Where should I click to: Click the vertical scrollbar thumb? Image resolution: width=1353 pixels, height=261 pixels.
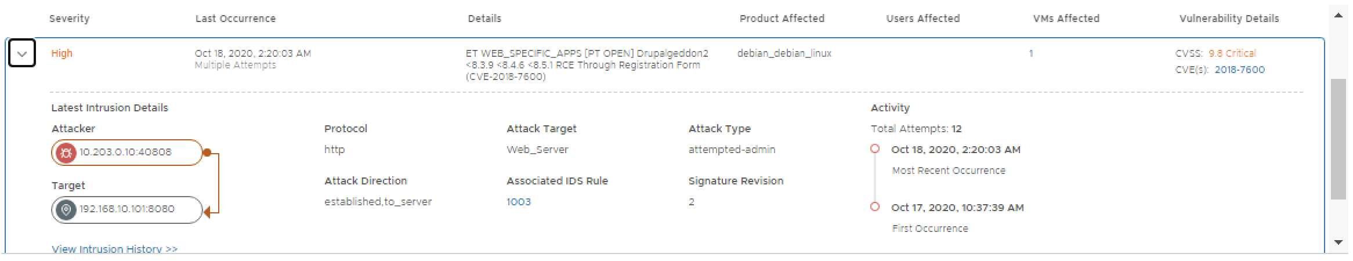1338,139
